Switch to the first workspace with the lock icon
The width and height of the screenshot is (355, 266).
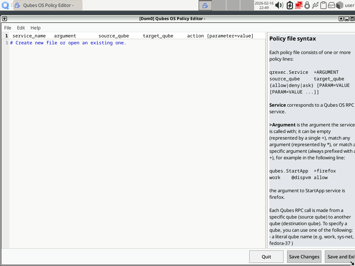point(205,6)
